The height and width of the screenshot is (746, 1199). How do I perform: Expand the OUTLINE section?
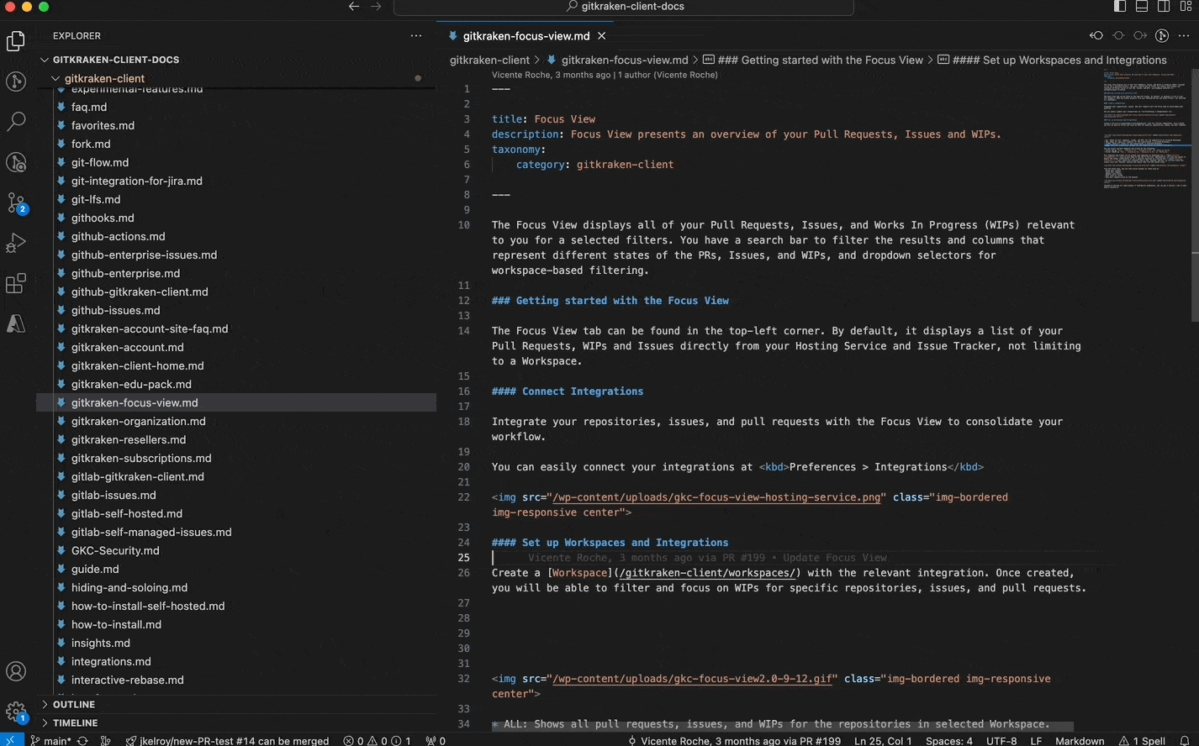tap(74, 704)
